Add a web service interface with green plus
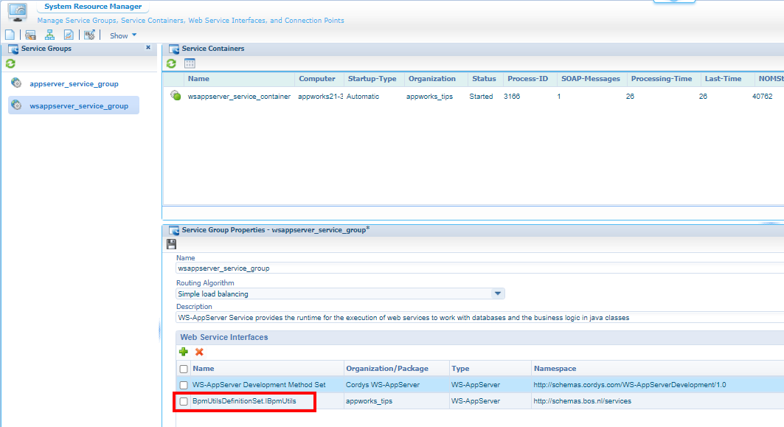The width and height of the screenshot is (784, 427). tap(184, 352)
